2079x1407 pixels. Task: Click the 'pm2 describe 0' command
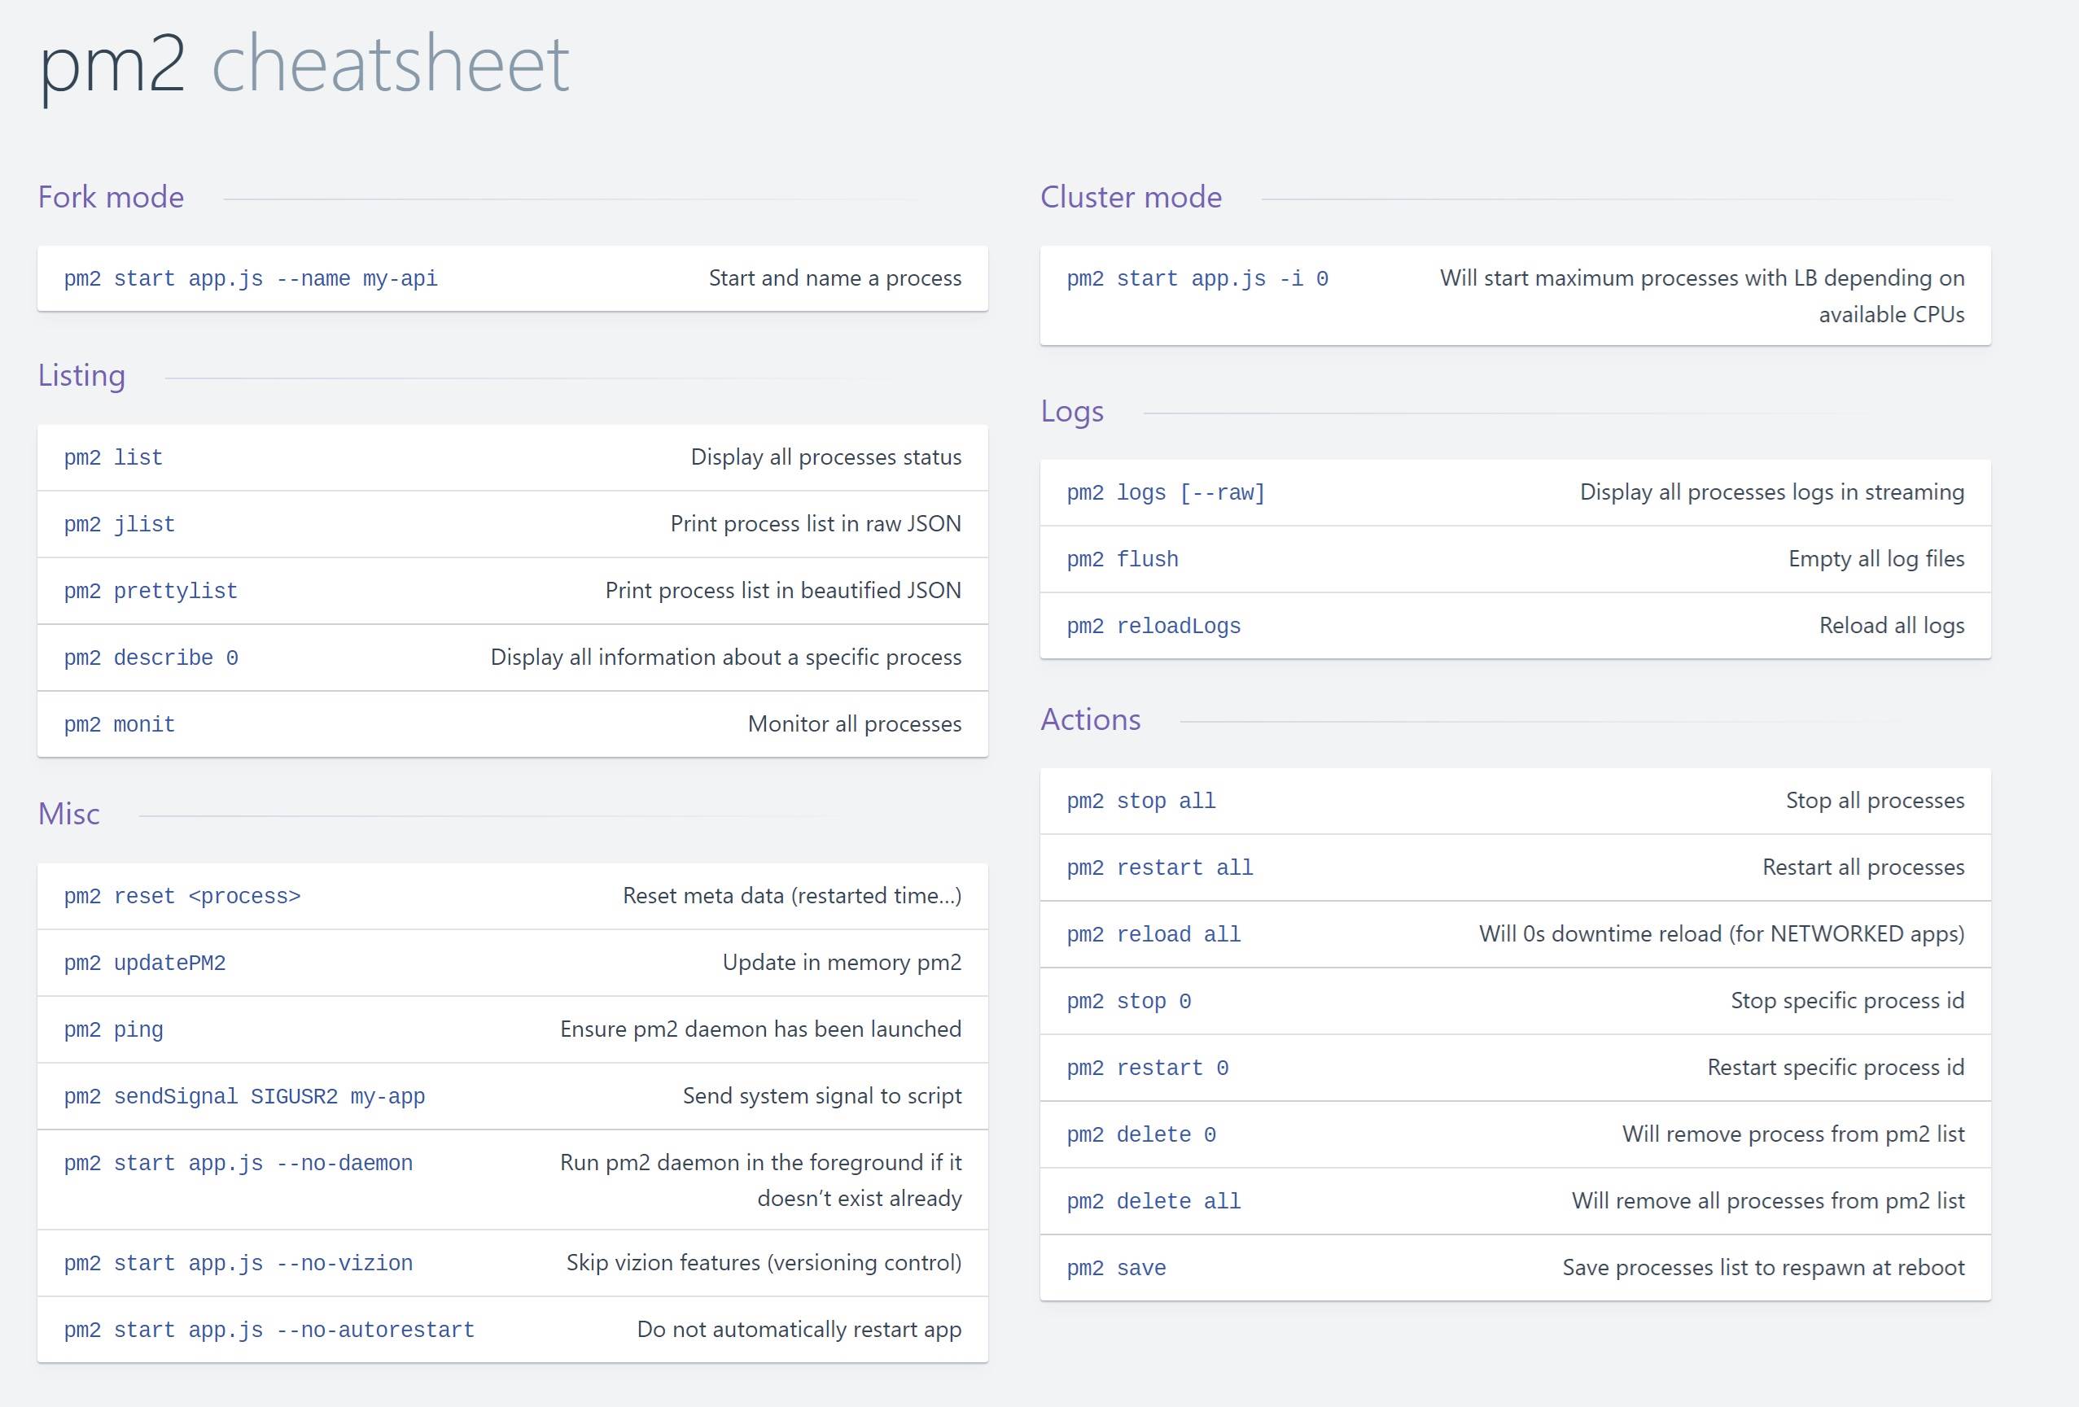click(151, 658)
